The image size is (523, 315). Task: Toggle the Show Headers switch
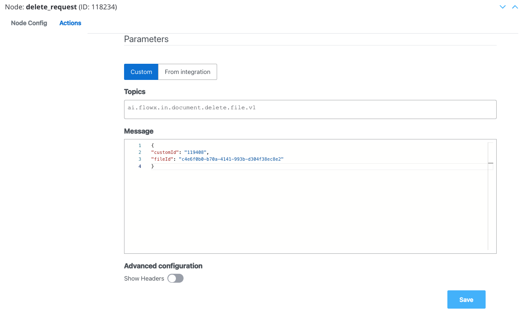click(175, 278)
